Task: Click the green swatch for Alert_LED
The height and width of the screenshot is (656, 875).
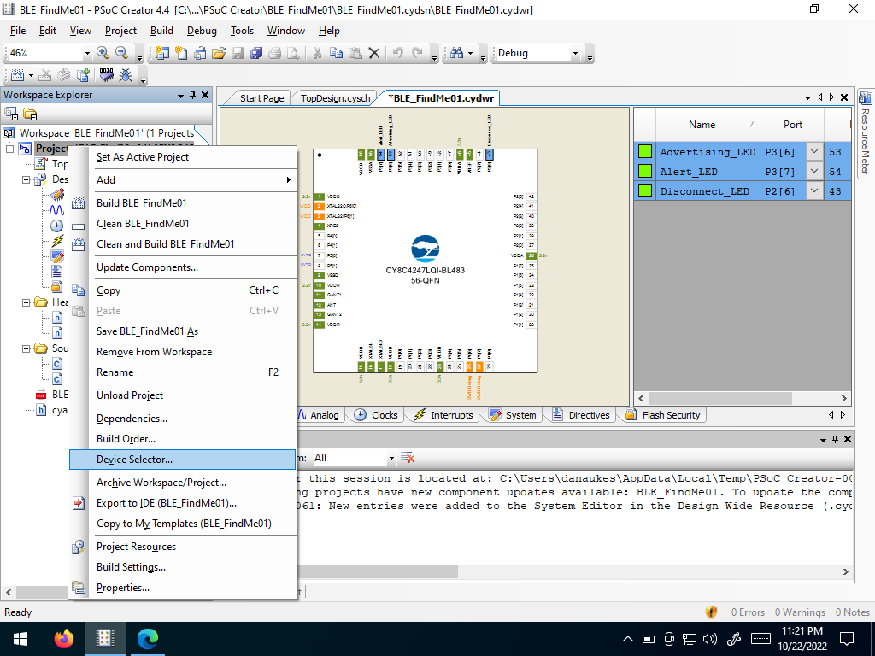Action: (x=645, y=171)
